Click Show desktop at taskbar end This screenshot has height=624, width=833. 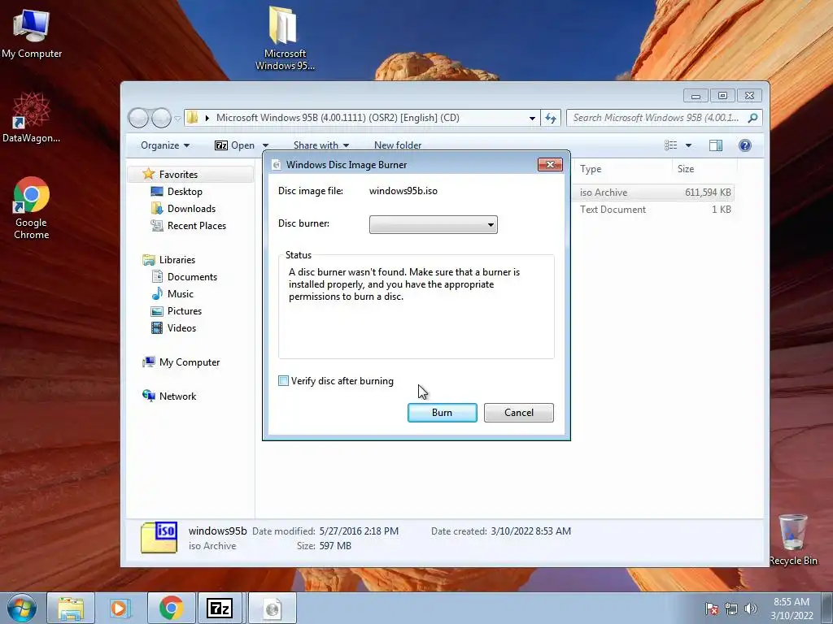pos(827,608)
